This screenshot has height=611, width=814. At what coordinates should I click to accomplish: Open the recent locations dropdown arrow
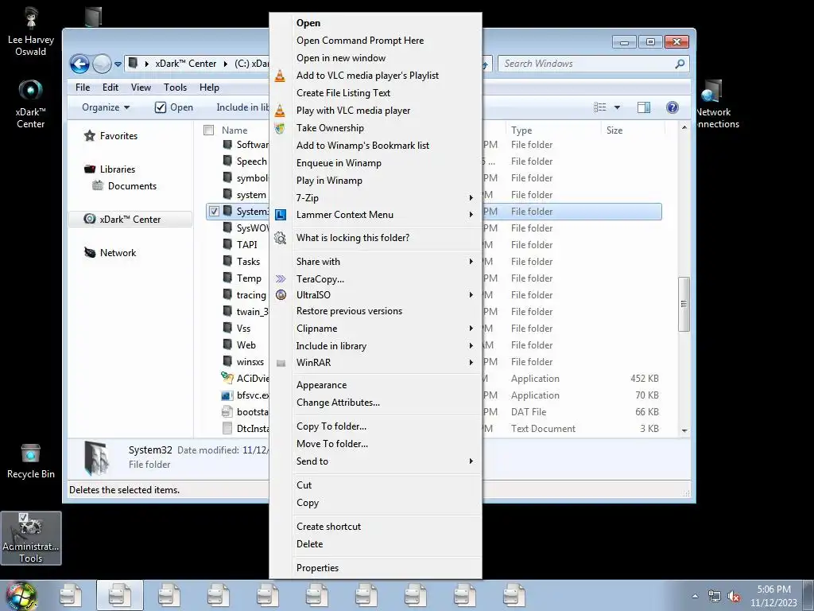(x=118, y=64)
